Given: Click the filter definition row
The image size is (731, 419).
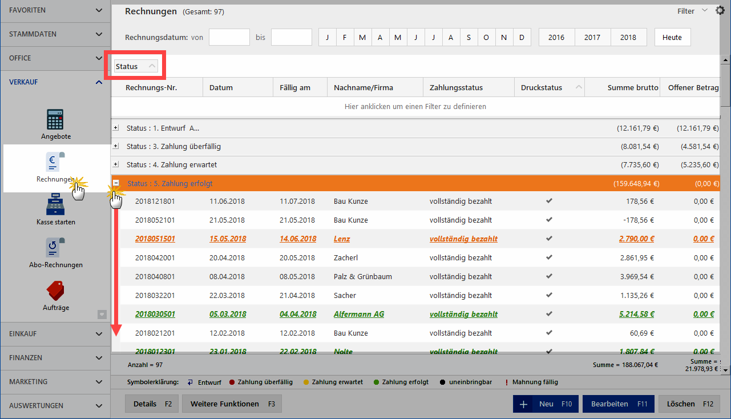Looking at the screenshot, I should (x=415, y=106).
